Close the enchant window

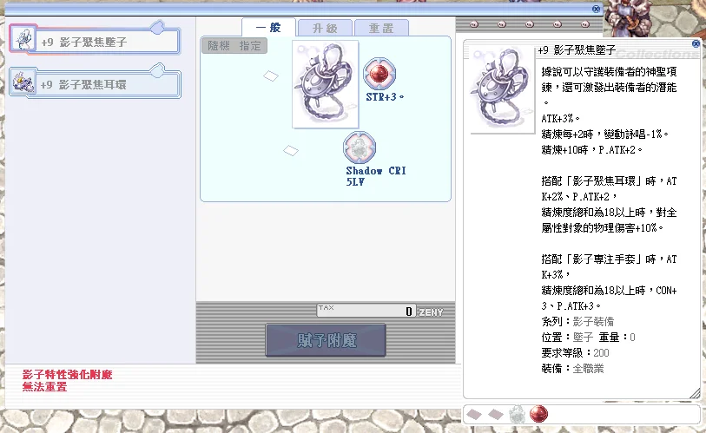point(596,8)
